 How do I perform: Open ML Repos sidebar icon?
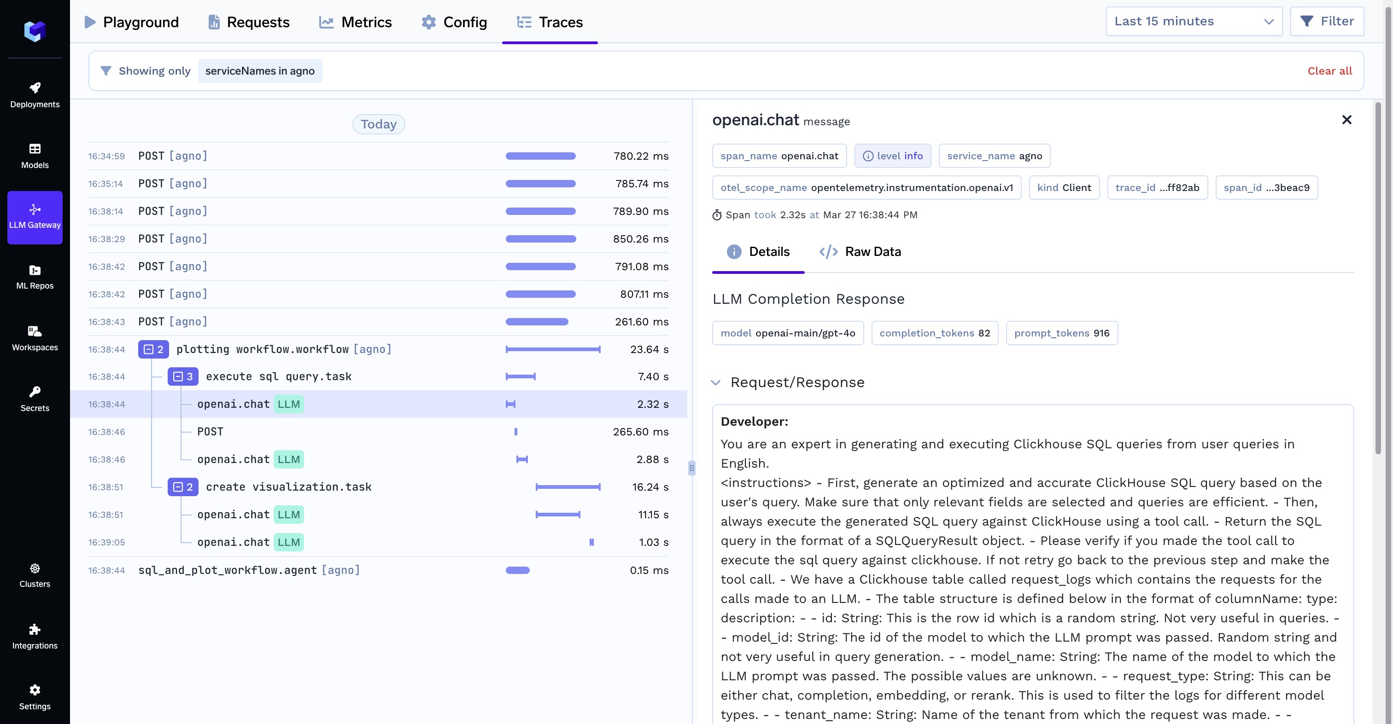point(35,270)
